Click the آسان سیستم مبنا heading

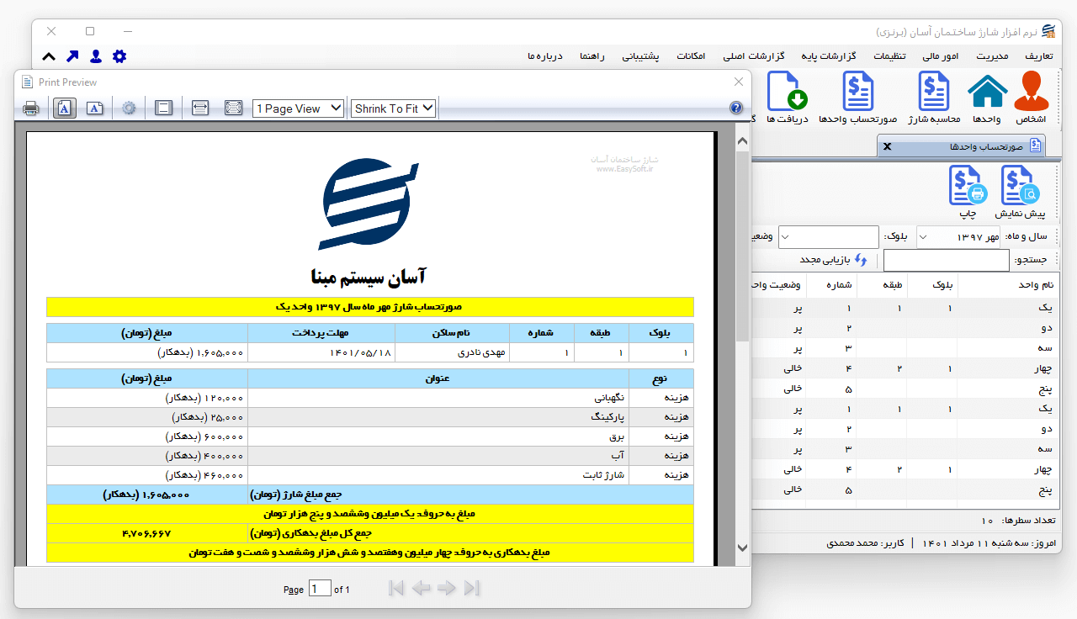tap(369, 275)
